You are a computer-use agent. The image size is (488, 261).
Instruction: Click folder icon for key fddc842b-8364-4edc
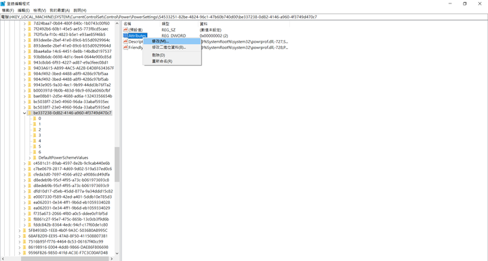30,225
